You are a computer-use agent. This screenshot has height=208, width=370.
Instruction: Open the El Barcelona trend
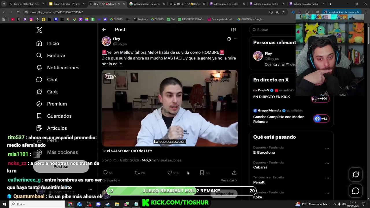[x=264, y=152]
